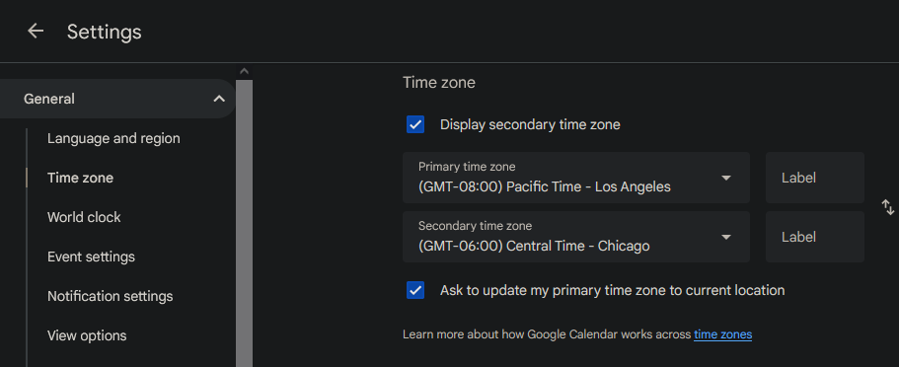
Task: Open Event settings section
Action: (91, 257)
